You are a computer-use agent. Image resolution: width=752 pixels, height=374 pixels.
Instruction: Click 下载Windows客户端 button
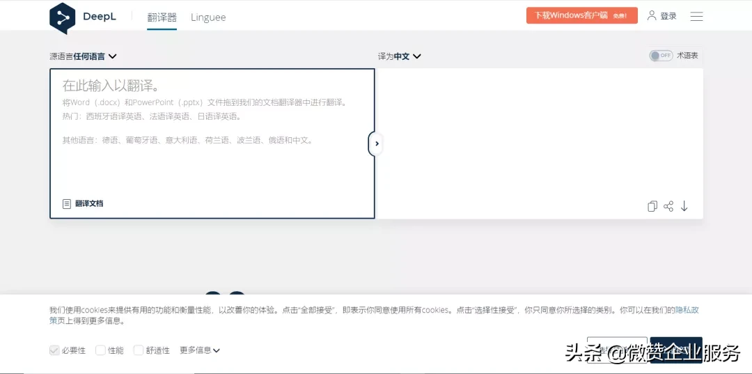[581, 15]
